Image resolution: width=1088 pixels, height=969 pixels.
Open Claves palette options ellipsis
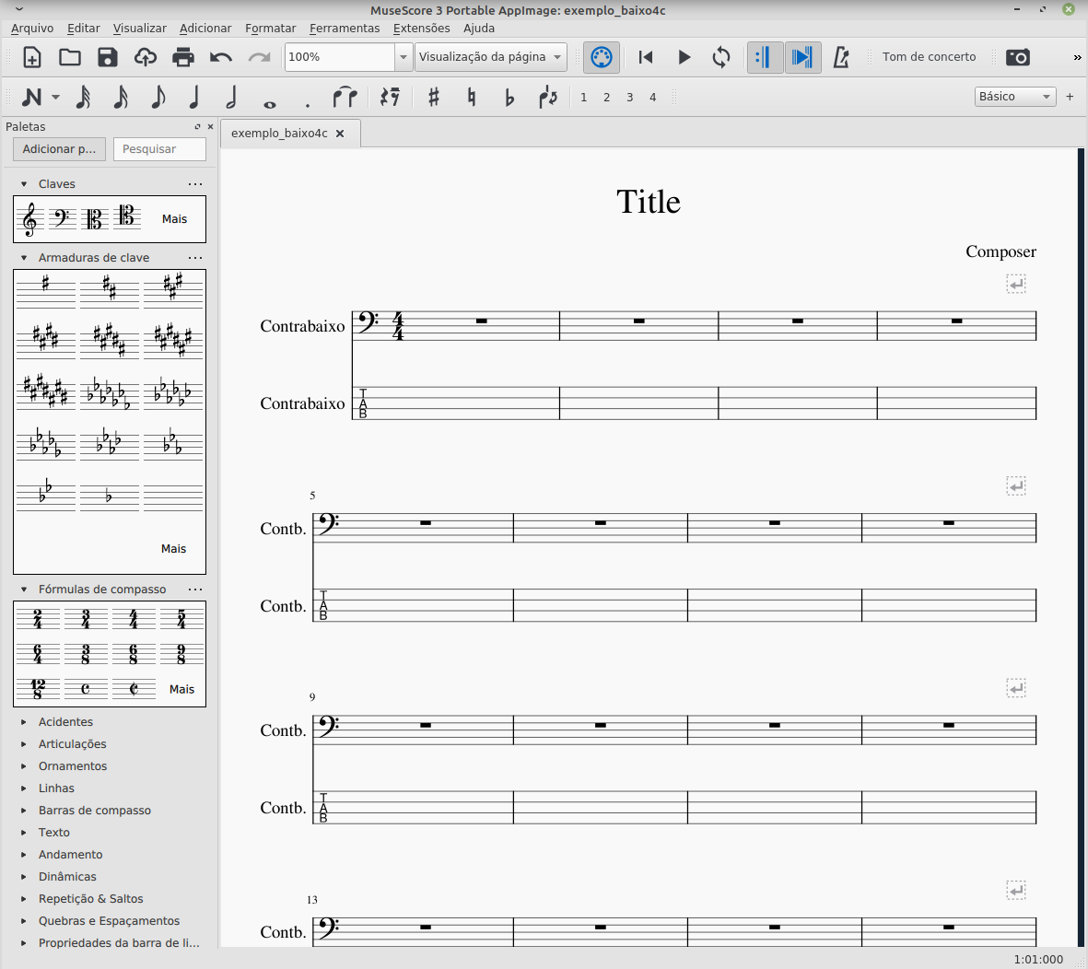coord(195,184)
